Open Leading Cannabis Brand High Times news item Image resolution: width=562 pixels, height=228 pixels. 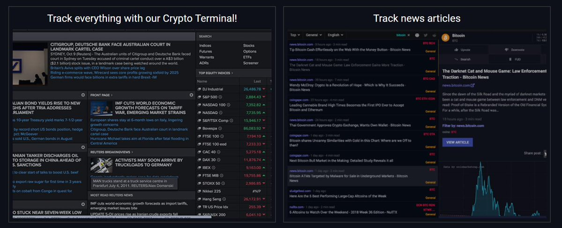[x=347, y=108]
